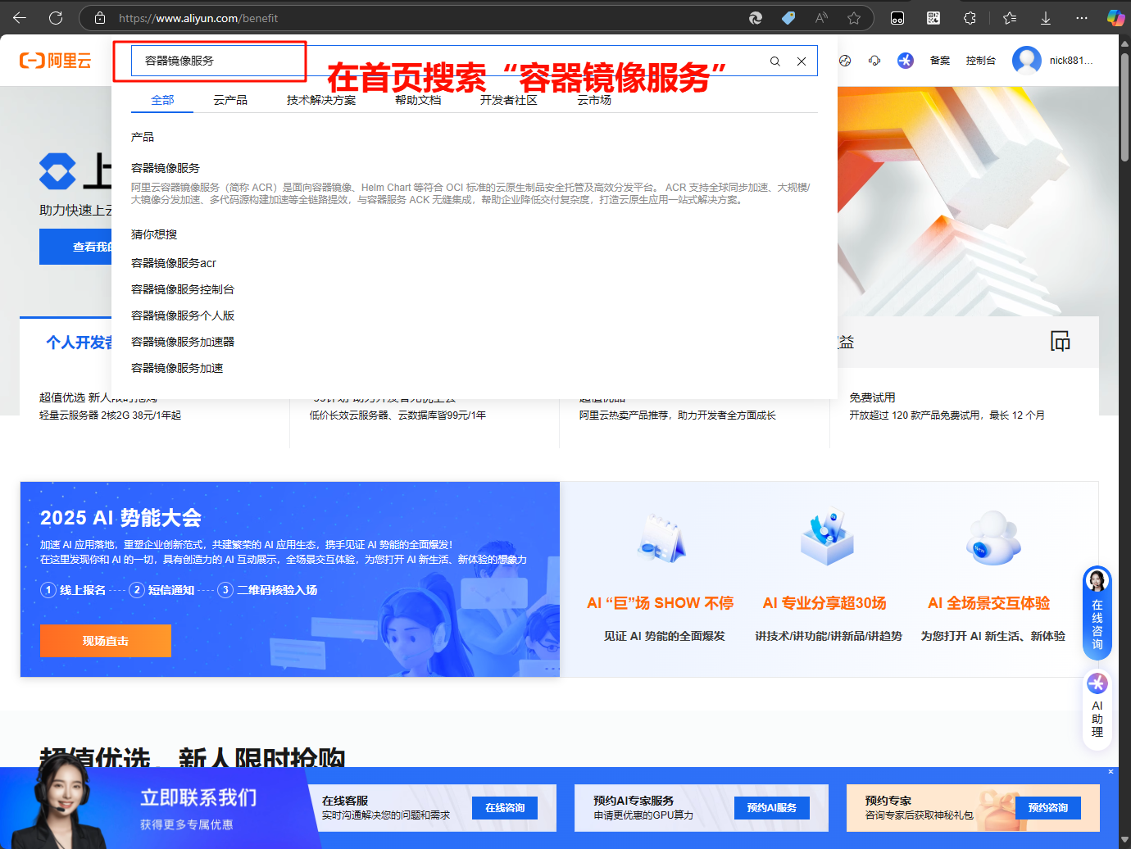Start Read Aloud from the address bar
The width and height of the screenshot is (1131, 849).
(821, 18)
